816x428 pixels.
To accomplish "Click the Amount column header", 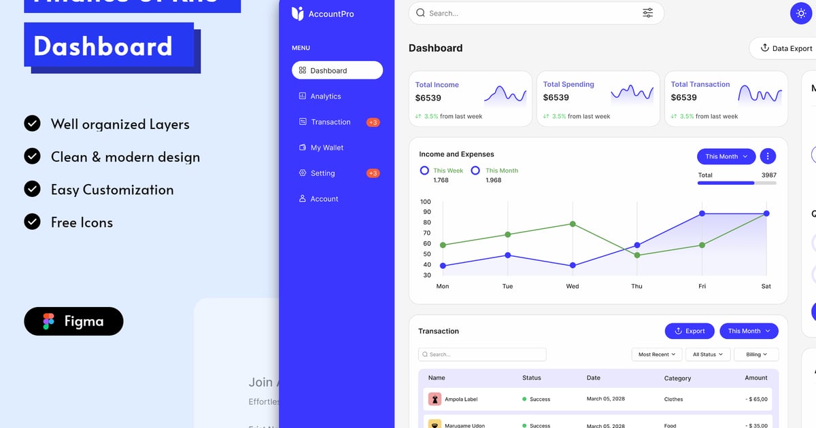I will tap(756, 378).
